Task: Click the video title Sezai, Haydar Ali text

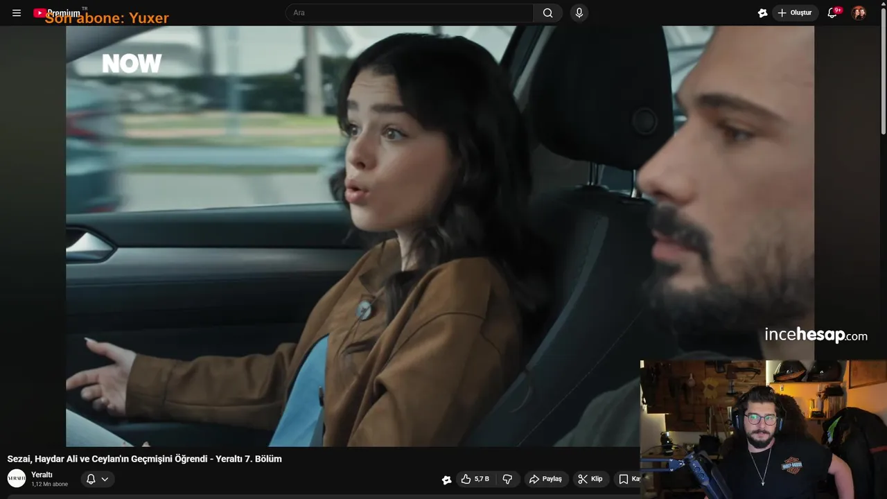Action: click(144, 459)
